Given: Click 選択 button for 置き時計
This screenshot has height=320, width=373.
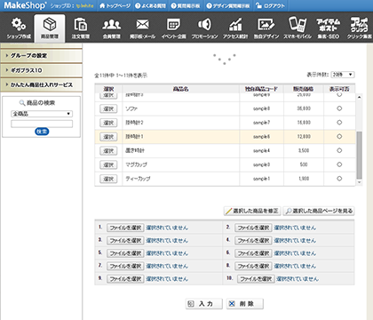Looking at the screenshot, I should (108, 151).
